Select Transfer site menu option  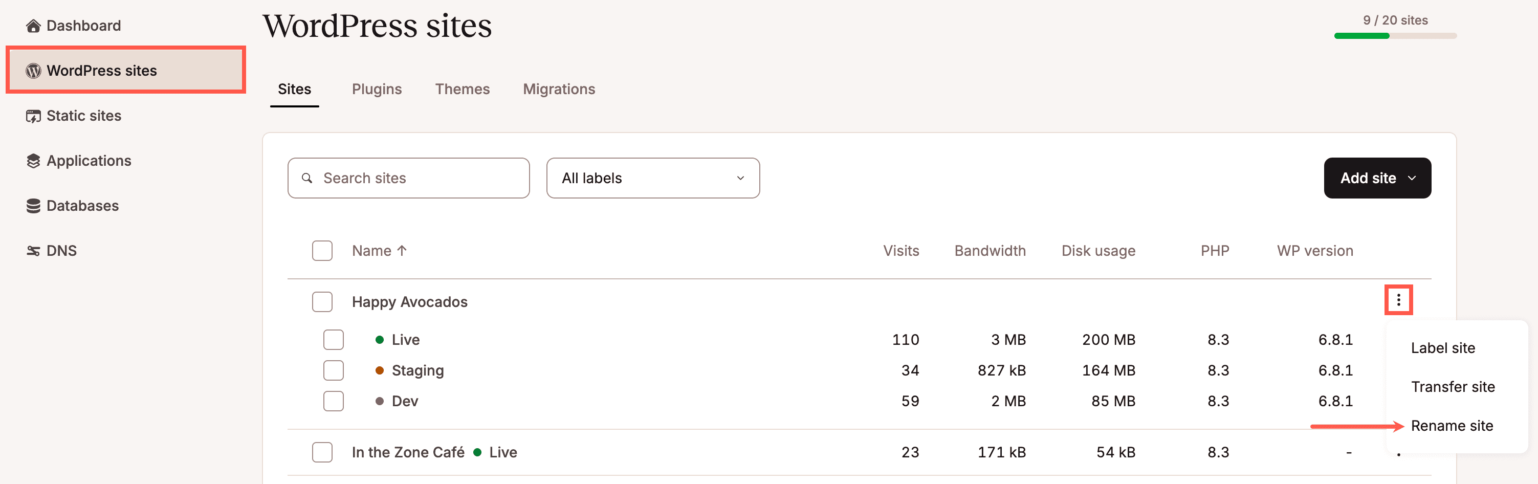coord(1452,387)
